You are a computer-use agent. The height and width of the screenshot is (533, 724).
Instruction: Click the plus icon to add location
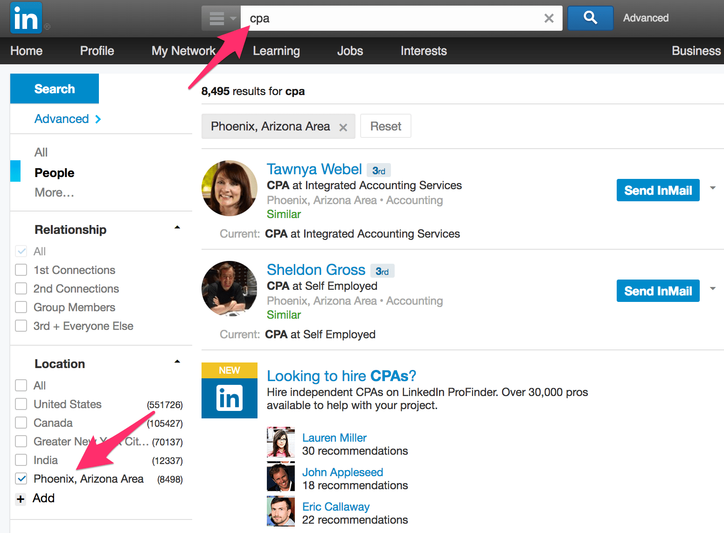(21, 499)
